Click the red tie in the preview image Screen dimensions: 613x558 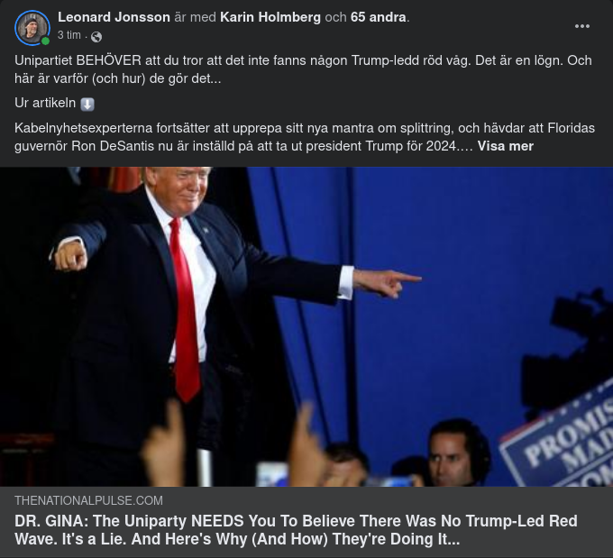[x=184, y=309]
